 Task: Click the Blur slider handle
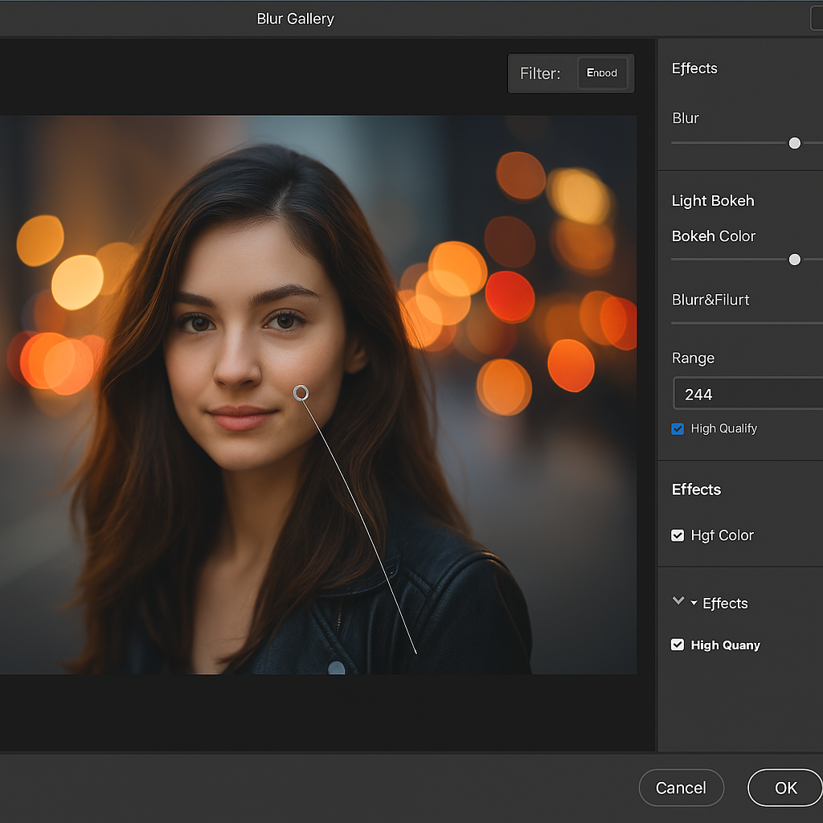(x=794, y=143)
